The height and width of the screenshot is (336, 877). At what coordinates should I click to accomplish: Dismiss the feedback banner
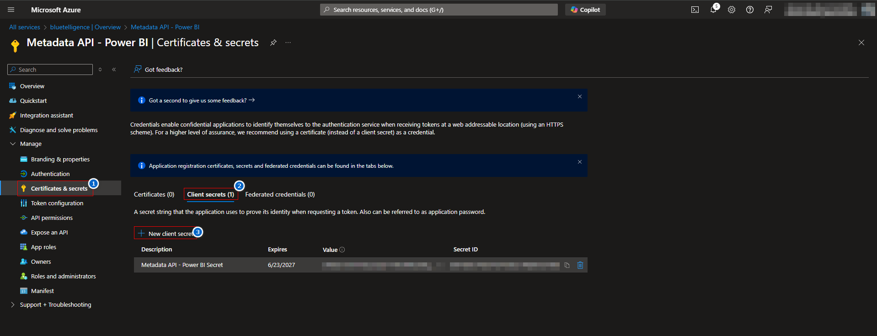point(579,96)
